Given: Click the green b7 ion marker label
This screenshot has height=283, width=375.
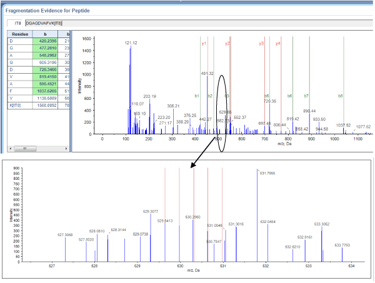Looking at the screenshot, I should 306,96.
